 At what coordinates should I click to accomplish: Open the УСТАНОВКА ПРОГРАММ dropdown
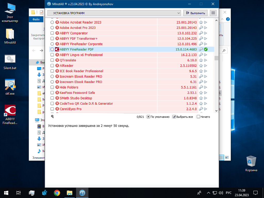tap(114, 13)
